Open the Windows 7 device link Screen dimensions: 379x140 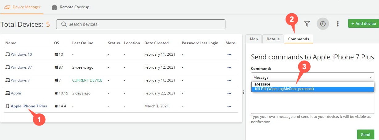[x=20, y=80]
